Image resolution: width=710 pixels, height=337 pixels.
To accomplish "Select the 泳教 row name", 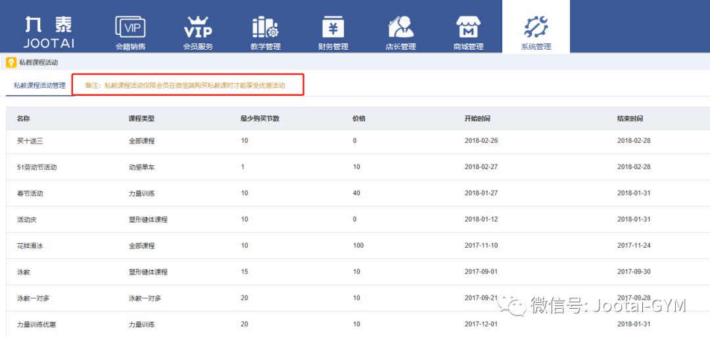I will coord(24,272).
